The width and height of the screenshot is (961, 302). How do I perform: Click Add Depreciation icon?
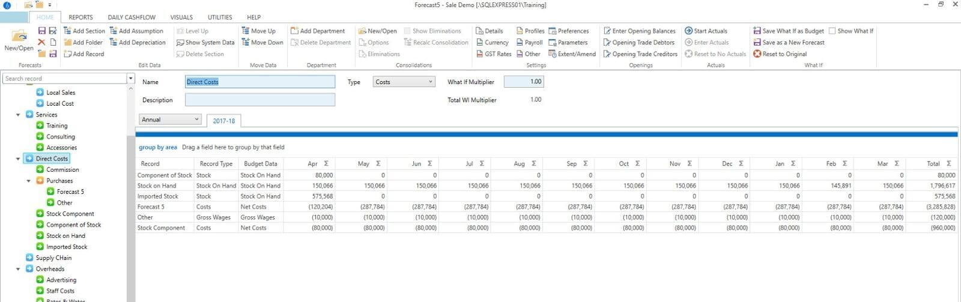tap(114, 43)
